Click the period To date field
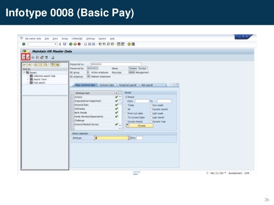The height and width of the screenshot is (205, 274). coord(164,101)
